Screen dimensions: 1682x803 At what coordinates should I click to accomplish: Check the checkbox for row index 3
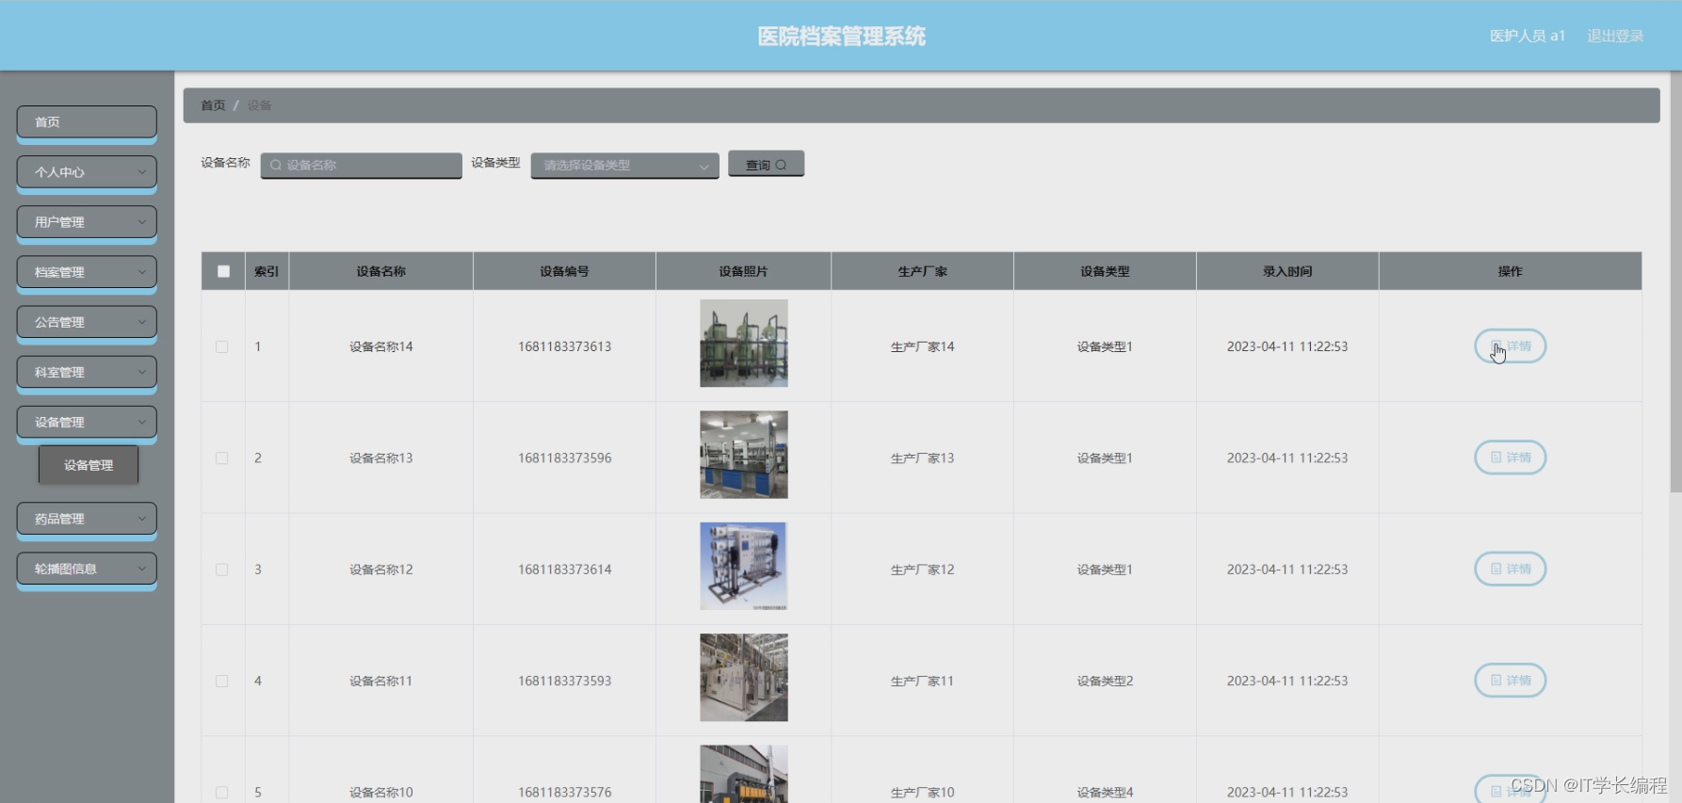pos(222,570)
